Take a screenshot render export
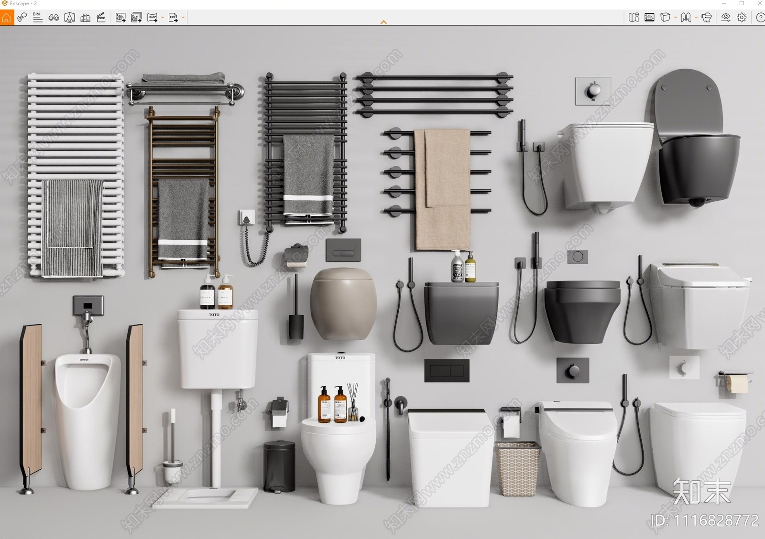This screenshot has width=765, height=539. 120,18
